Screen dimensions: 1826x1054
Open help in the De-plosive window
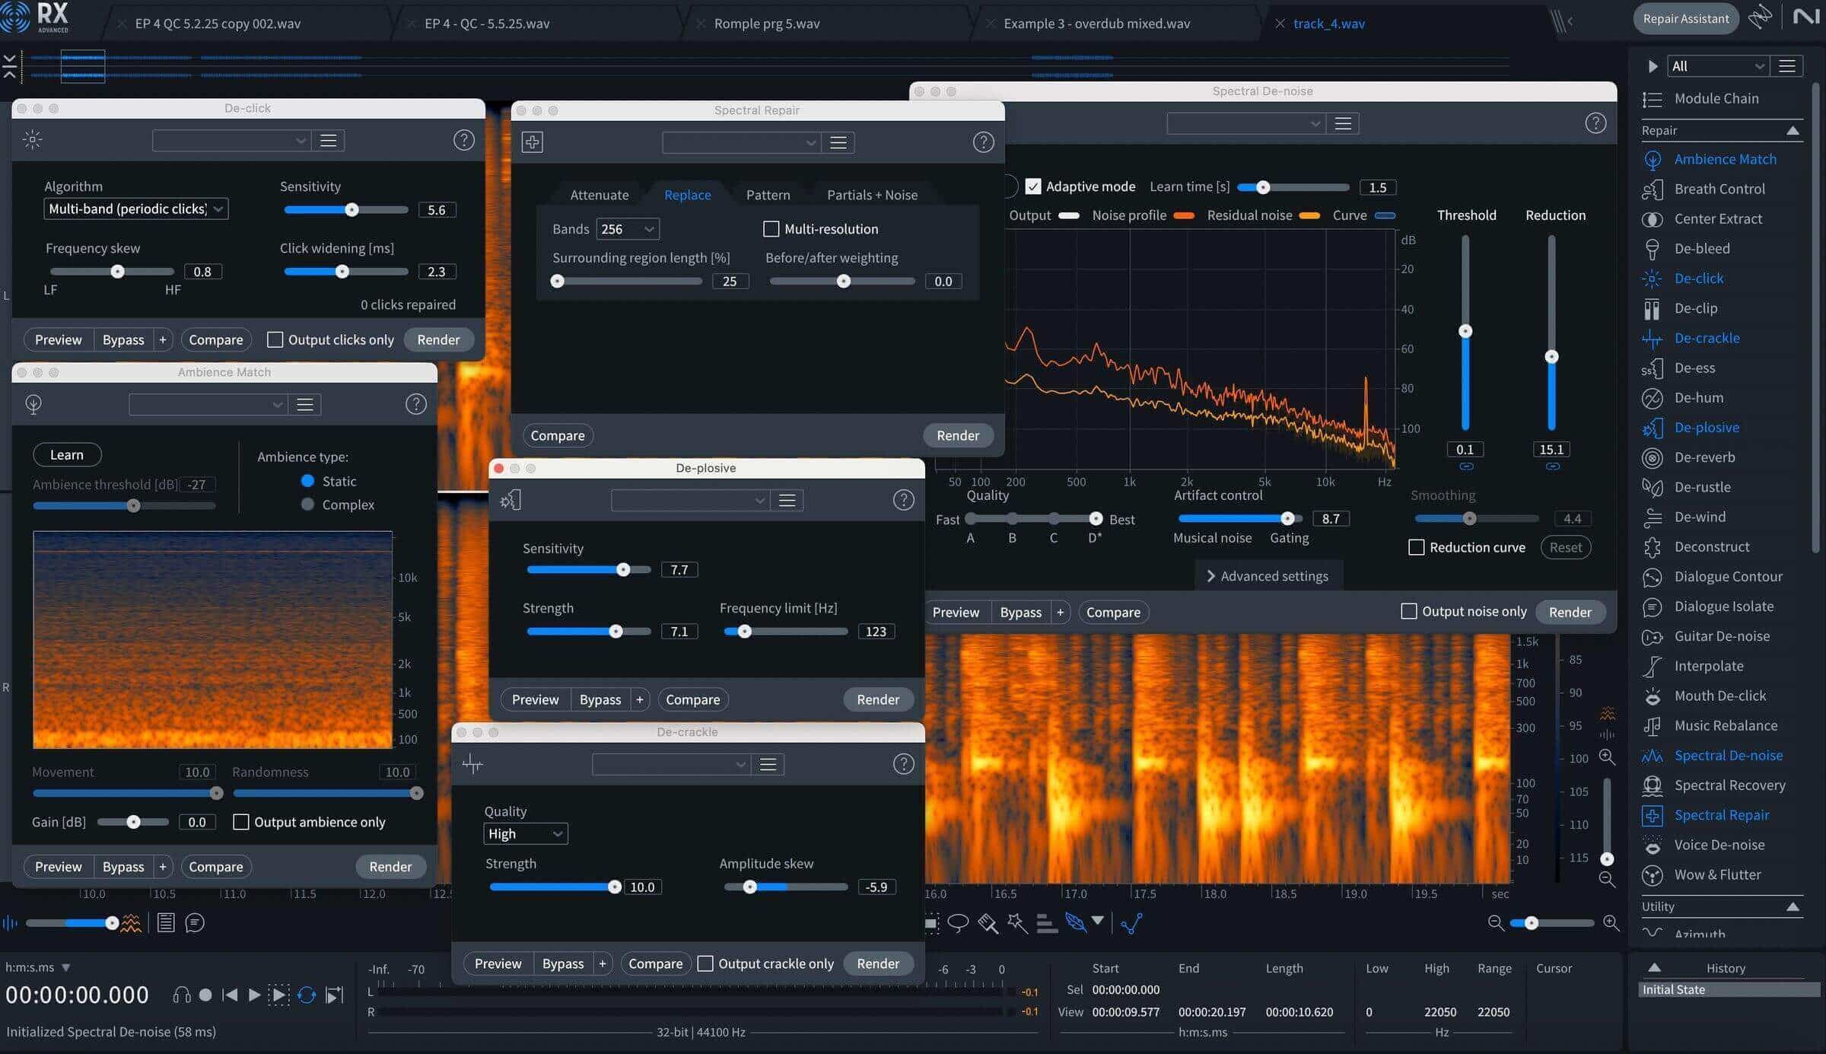[x=903, y=500]
